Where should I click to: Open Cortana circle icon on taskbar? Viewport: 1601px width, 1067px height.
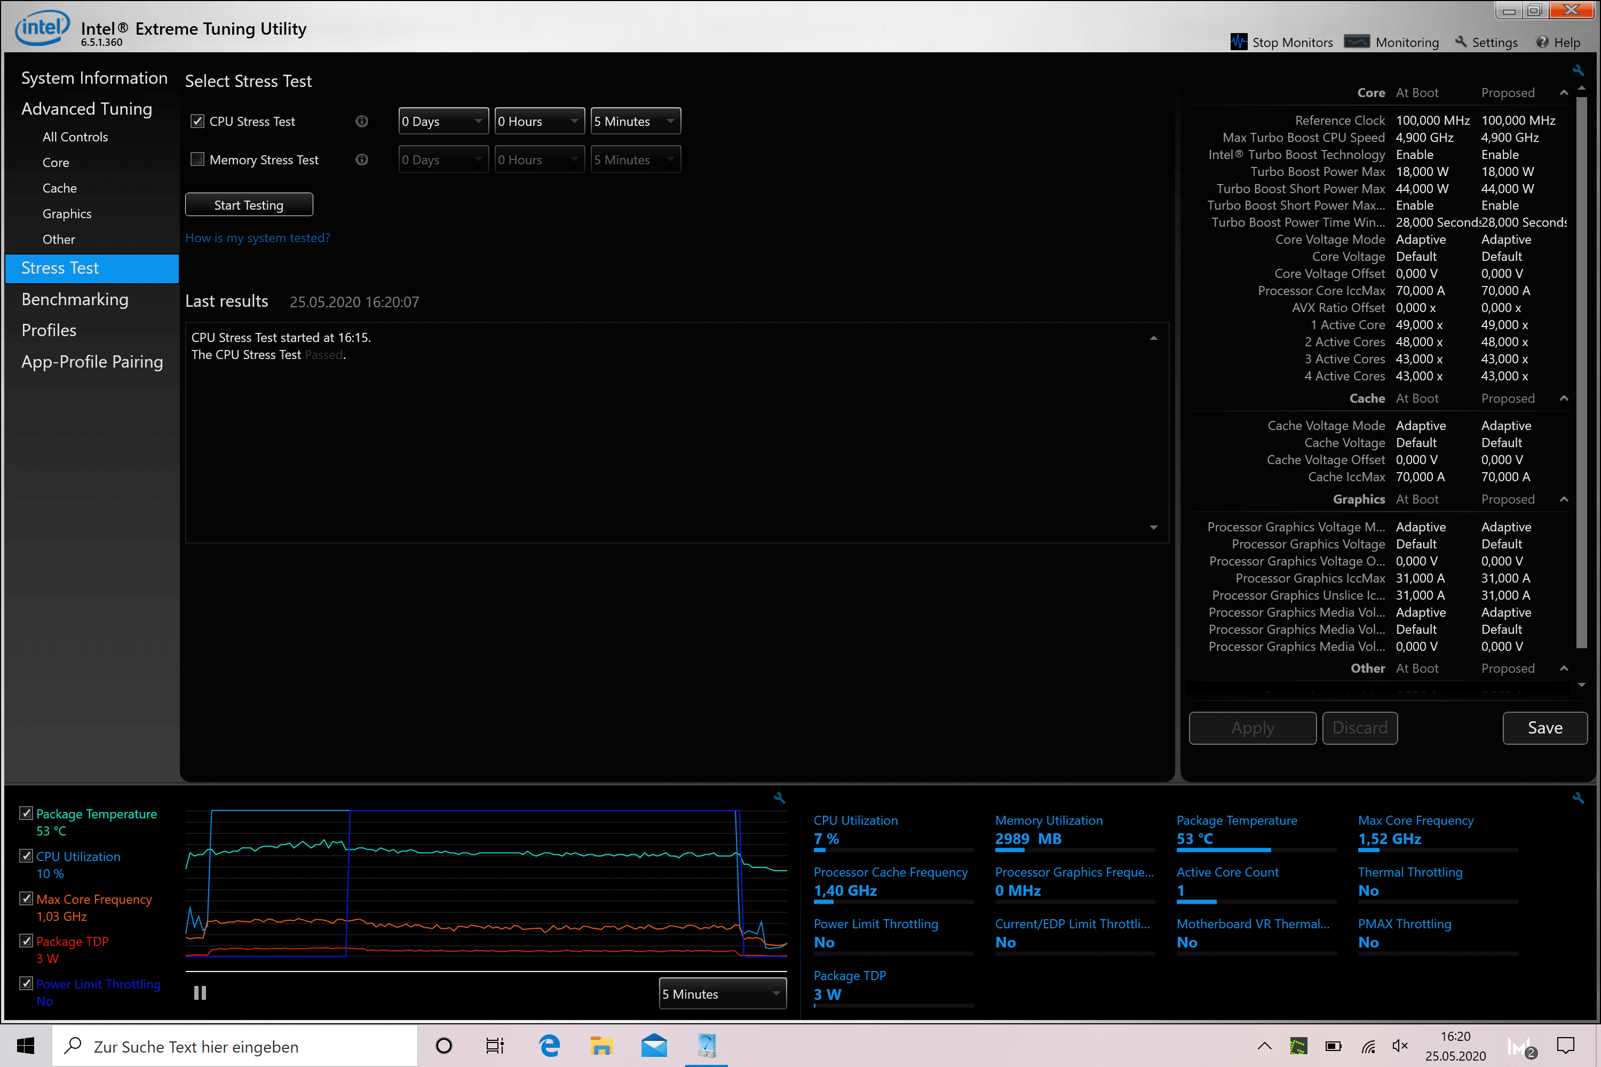444,1046
